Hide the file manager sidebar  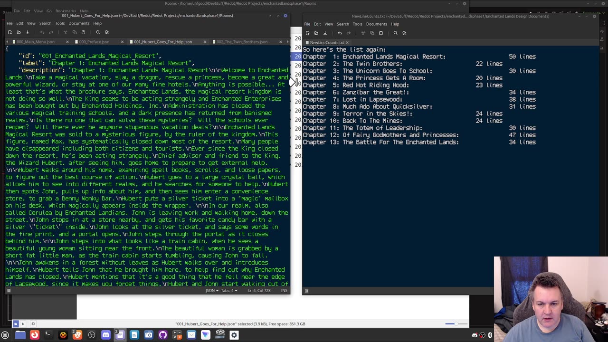pos(33,324)
